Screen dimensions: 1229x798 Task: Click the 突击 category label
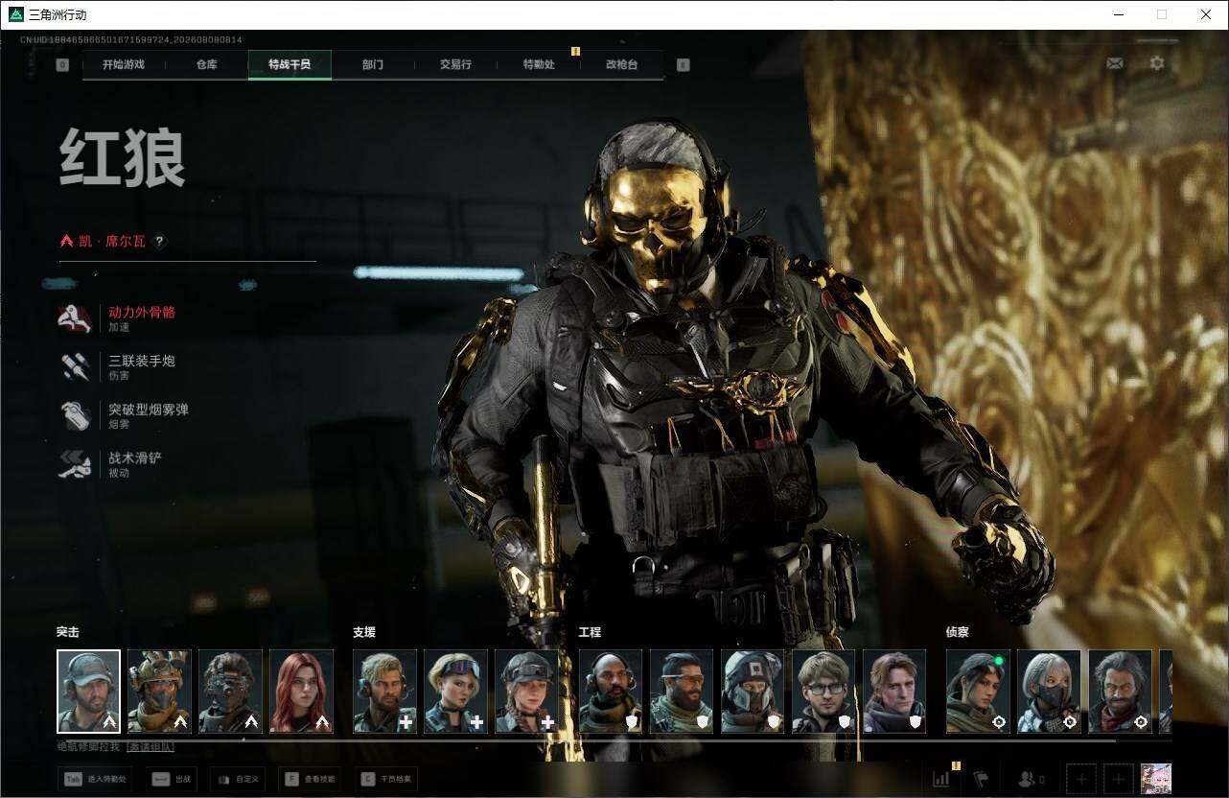pyautogui.click(x=67, y=632)
